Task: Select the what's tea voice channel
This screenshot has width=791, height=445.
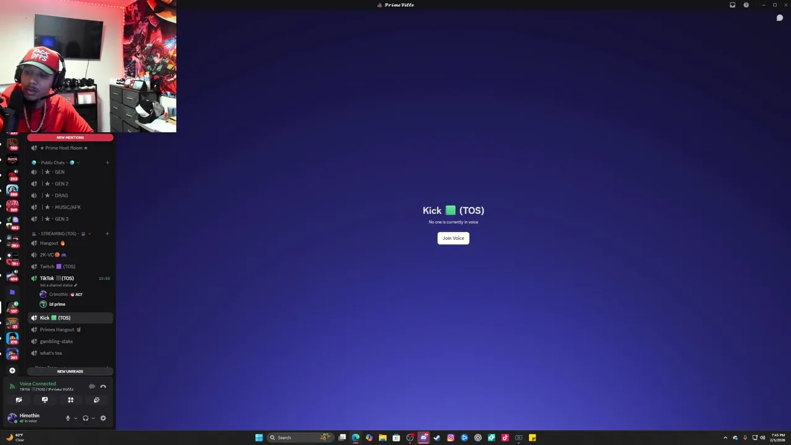Action: pos(70,353)
